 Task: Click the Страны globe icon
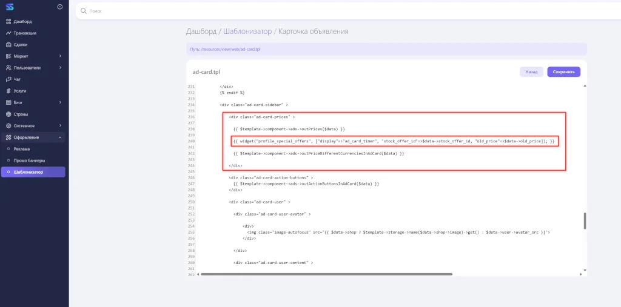click(x=8, y=114)
